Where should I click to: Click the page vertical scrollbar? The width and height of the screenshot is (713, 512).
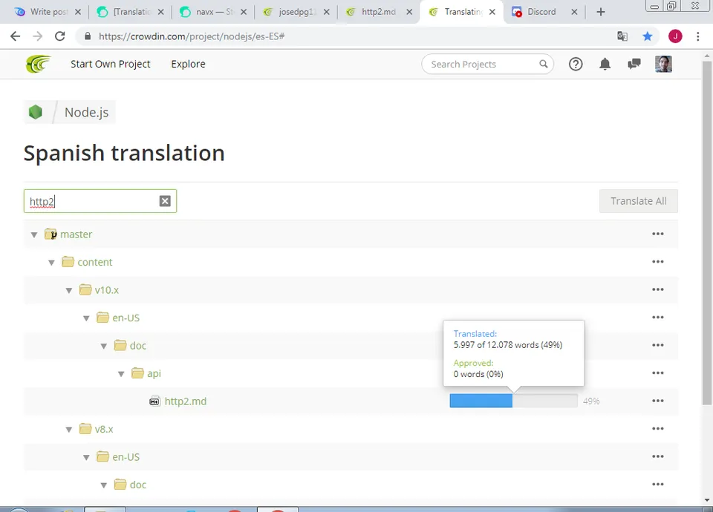coord(706,232)
